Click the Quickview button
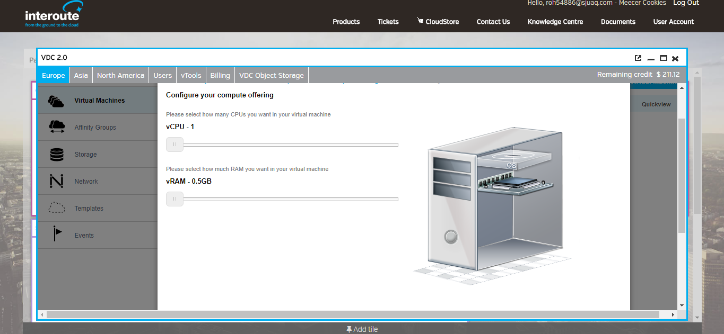This screenshot has height=334, width=724. point(656,104)
